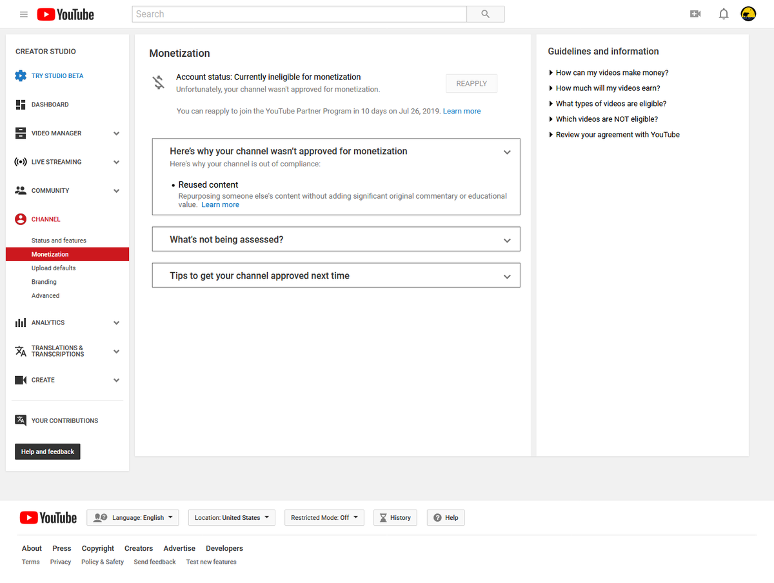Open the Terms footer link

(x=31, y=562)
